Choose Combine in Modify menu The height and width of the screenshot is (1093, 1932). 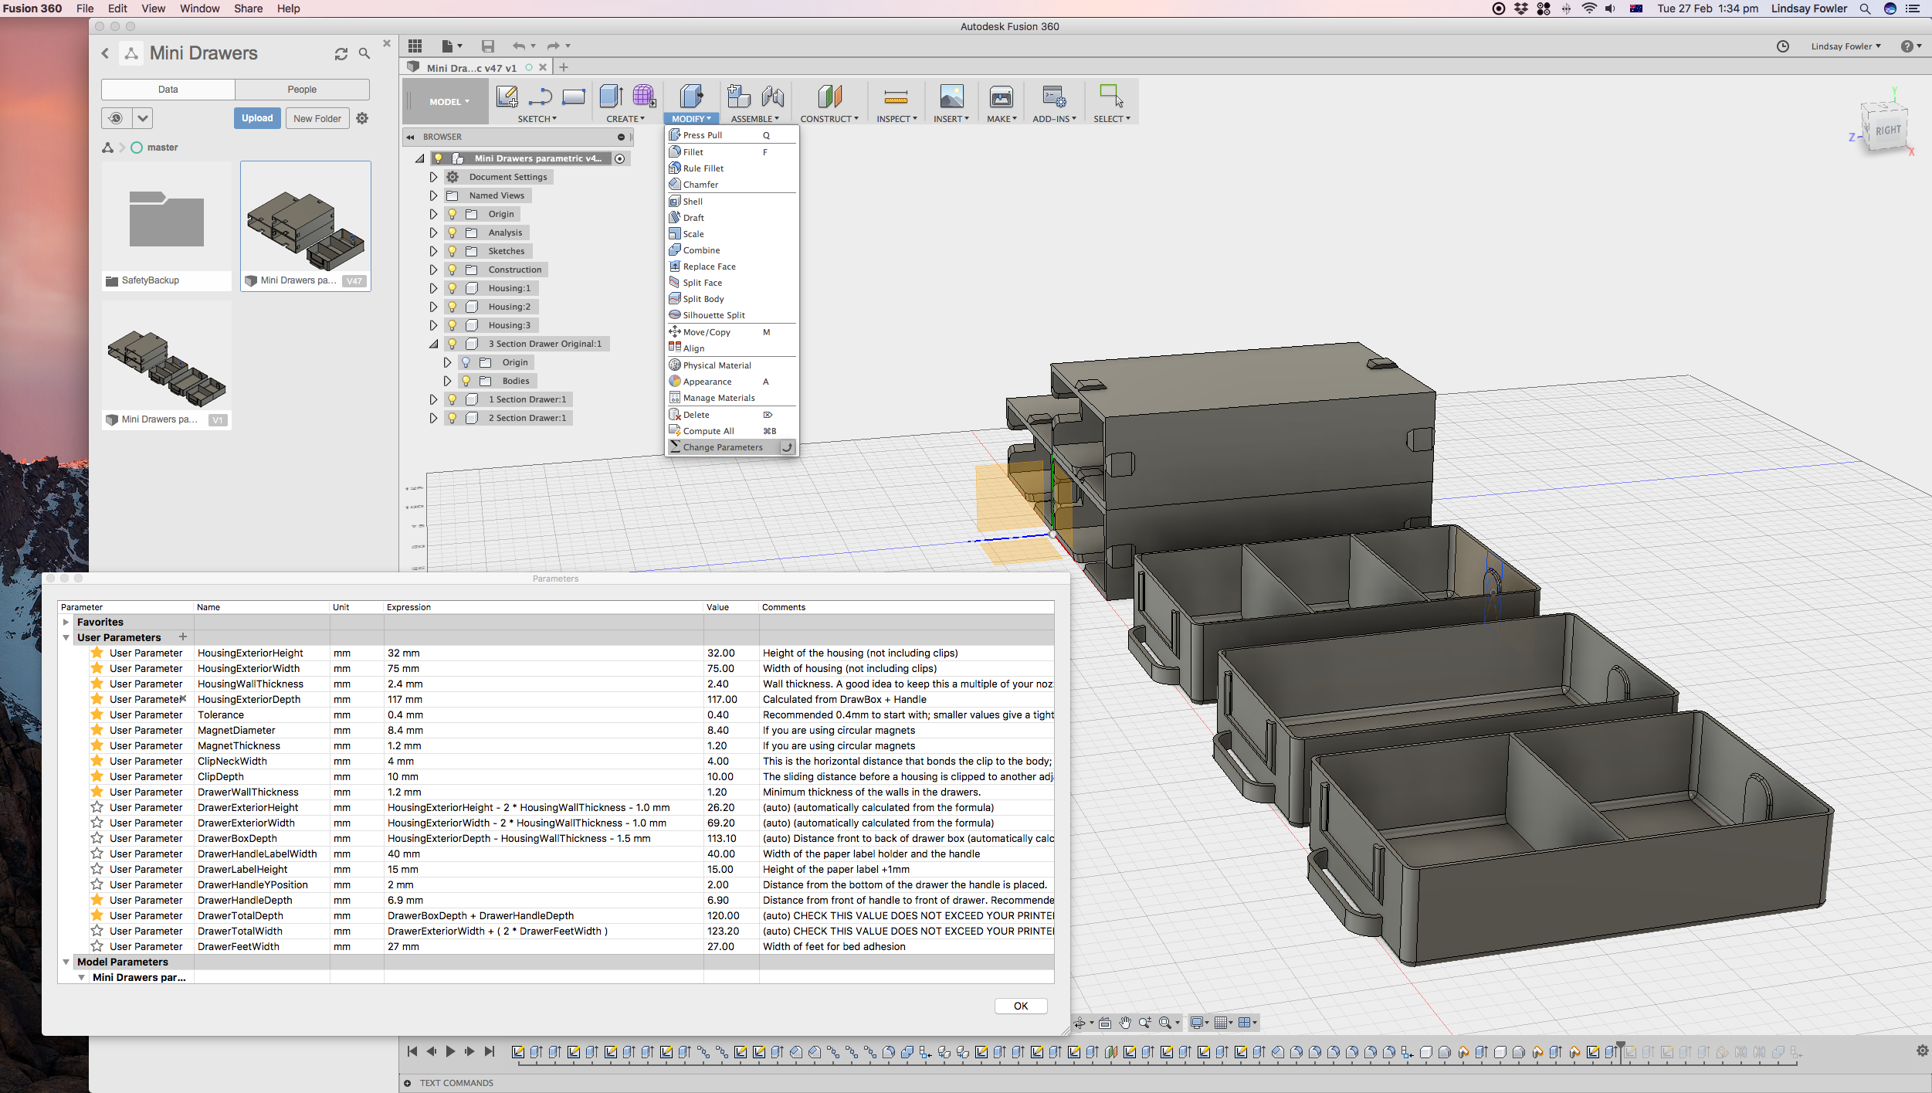(x=731, y=250)
